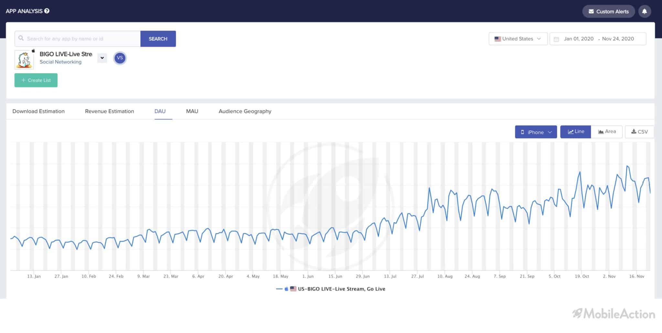Click the 13. Jan x-axis label
Image resolution: width=662 pixels, height=333 pixels.
34,276
